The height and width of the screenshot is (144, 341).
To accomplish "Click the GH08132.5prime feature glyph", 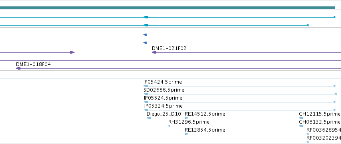I will [301, 126].
